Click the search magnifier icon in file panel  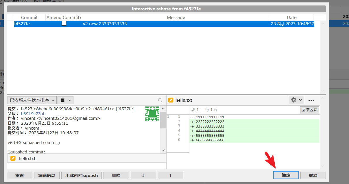160,100
